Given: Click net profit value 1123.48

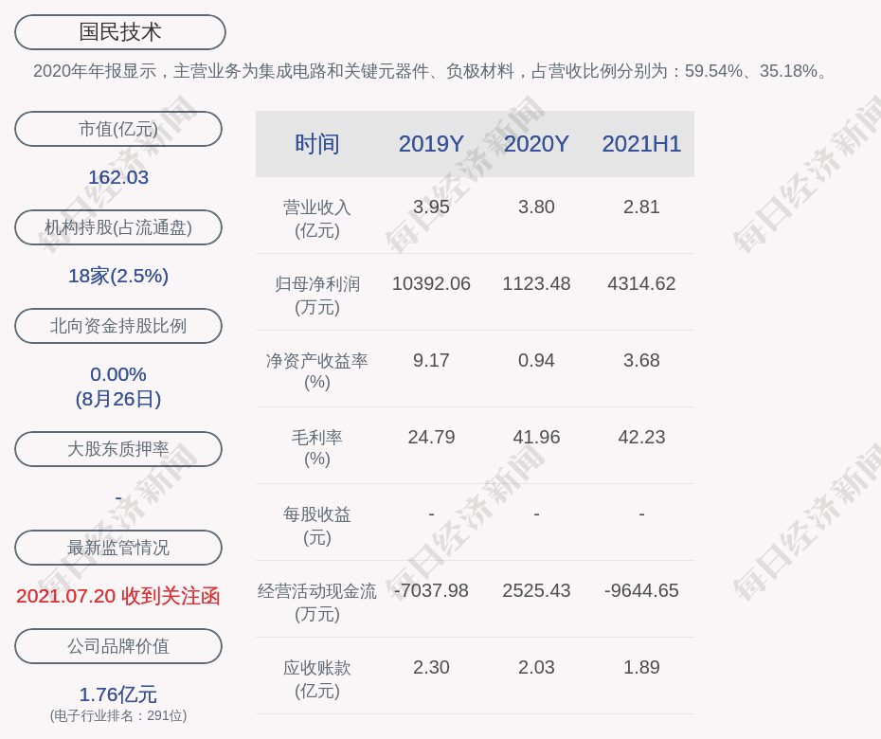Looking at the screenshot, I should (x=536, y=283).
